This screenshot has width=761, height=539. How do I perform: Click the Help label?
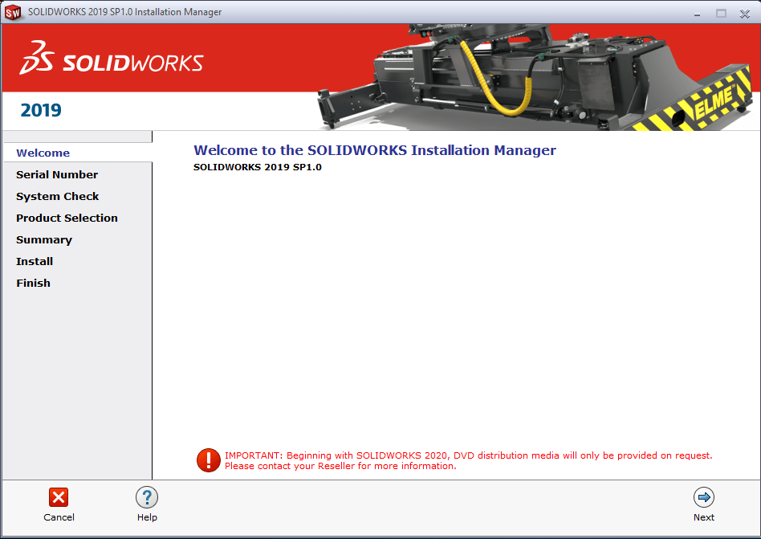(147, 517)
